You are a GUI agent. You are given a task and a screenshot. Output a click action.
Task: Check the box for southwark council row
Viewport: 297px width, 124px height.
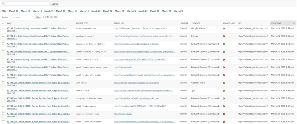[3, 36]
